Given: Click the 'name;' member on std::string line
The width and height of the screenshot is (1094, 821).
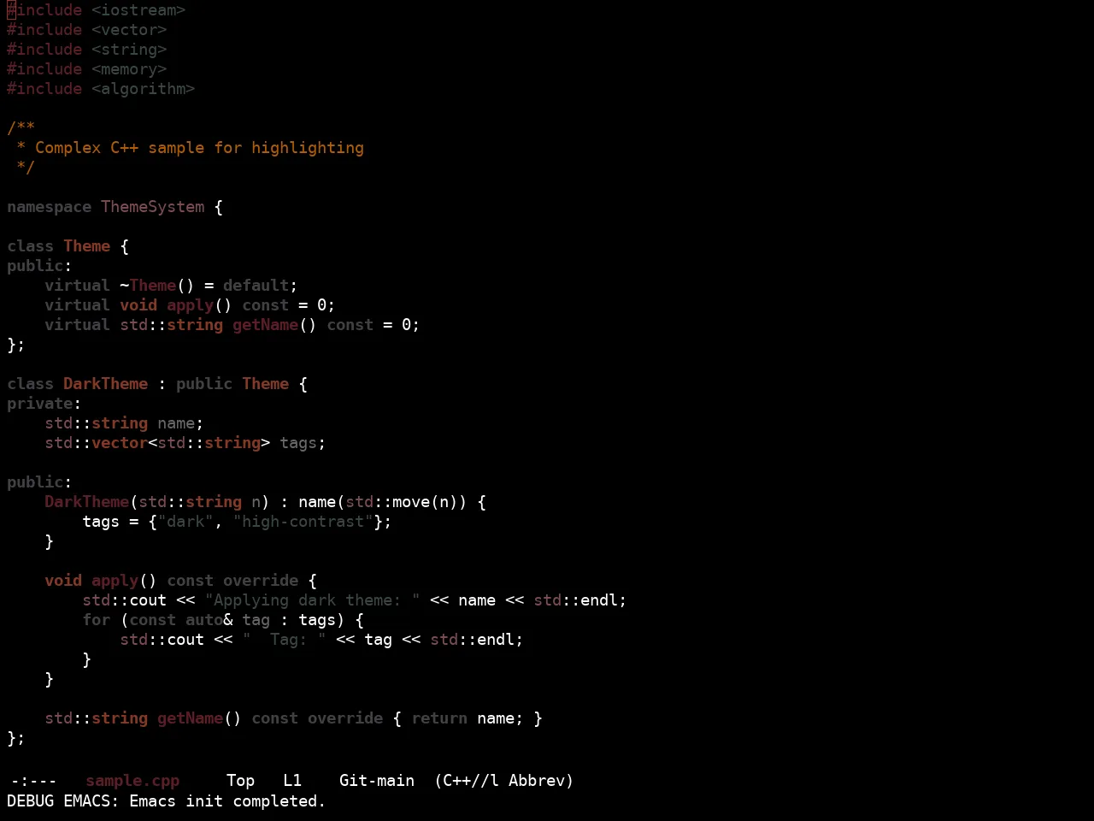Looking at the screenshot, I should pos(181,423).
